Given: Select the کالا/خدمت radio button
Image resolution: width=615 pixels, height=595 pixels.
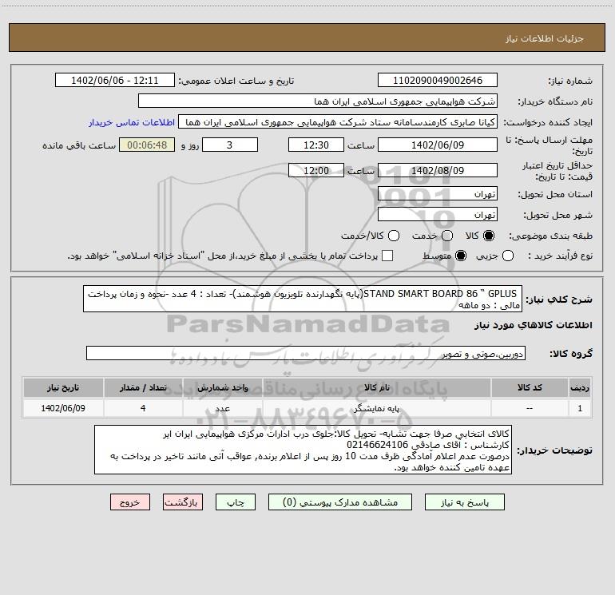Looking at the screenshot, I should pos(394,236).
